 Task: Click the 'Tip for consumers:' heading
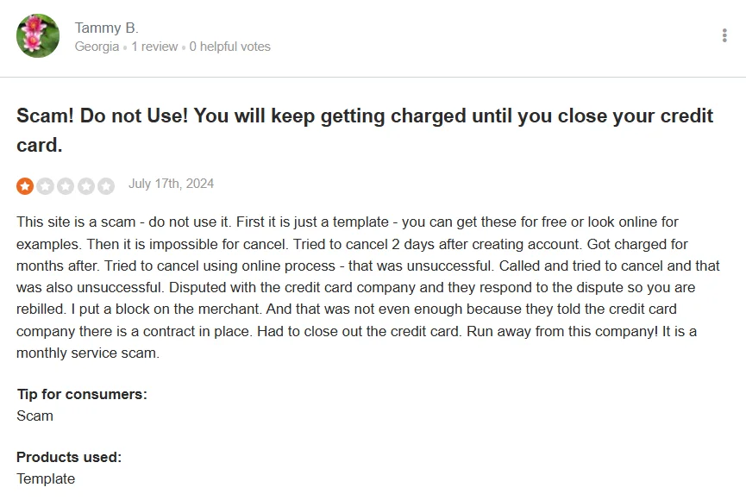tap(82, 394)
